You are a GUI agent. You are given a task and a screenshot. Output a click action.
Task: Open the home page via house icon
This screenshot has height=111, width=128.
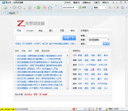coord(50,7)
